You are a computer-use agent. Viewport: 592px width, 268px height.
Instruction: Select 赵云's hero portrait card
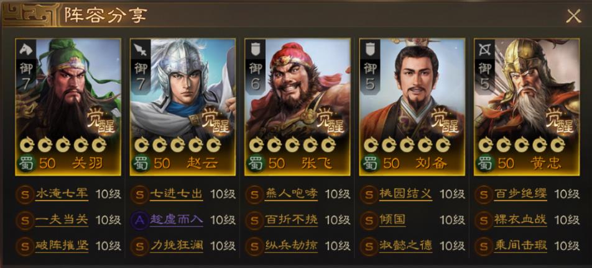coord(183,107)
